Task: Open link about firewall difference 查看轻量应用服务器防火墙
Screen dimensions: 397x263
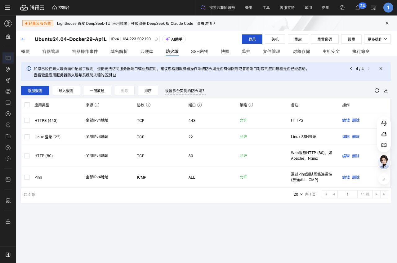Action: click(x=75, y=75)
